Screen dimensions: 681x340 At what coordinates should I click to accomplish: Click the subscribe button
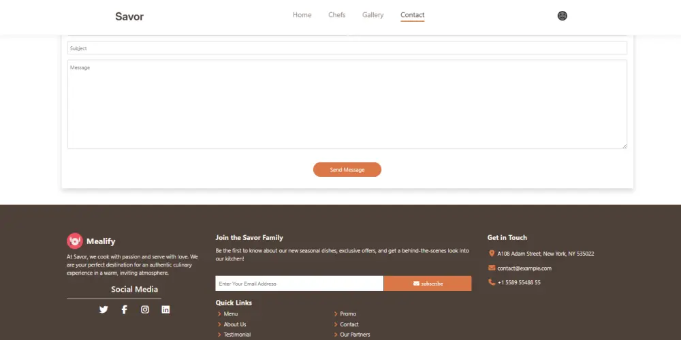pos(428,284)
